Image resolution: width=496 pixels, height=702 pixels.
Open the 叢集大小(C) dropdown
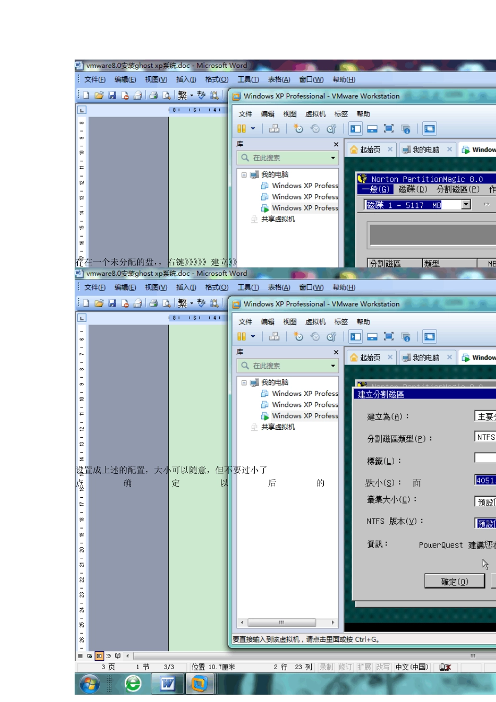(485, 501)
